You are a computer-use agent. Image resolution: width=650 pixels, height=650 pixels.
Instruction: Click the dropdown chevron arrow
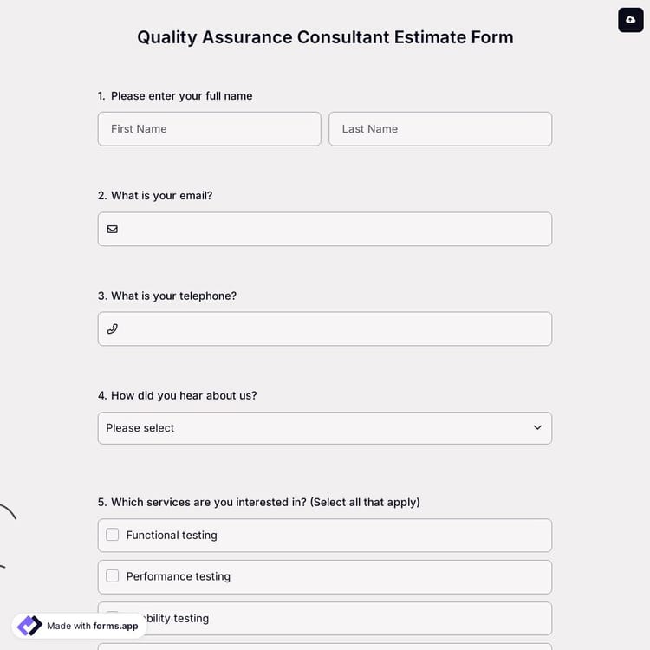pyautogui.click(x=537, y=428)
